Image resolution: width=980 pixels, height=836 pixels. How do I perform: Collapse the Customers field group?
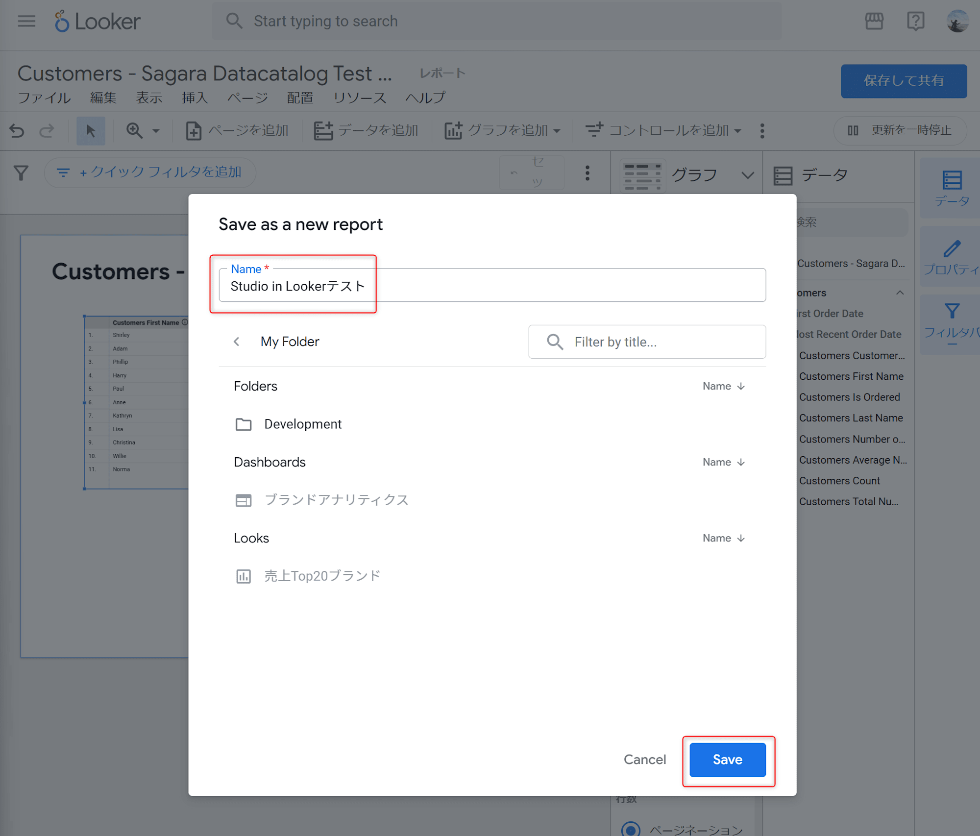point(900,293)
